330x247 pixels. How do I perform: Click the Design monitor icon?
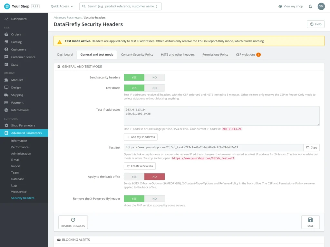pos(6,87)
